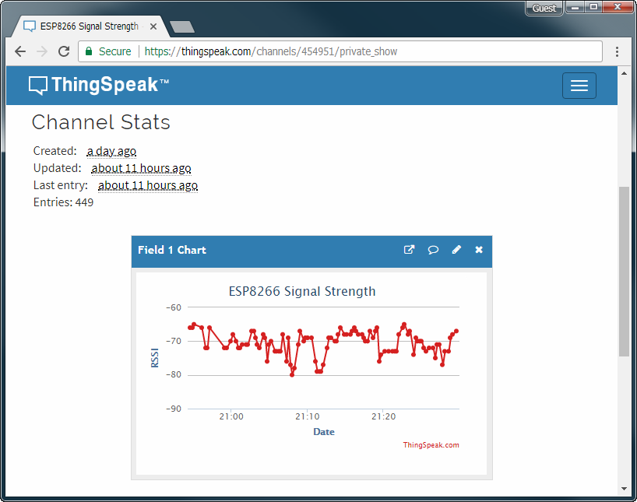637x502 pixels.
Task: Click the scrollbar down arrow
Action: click(x=624, y=489)
